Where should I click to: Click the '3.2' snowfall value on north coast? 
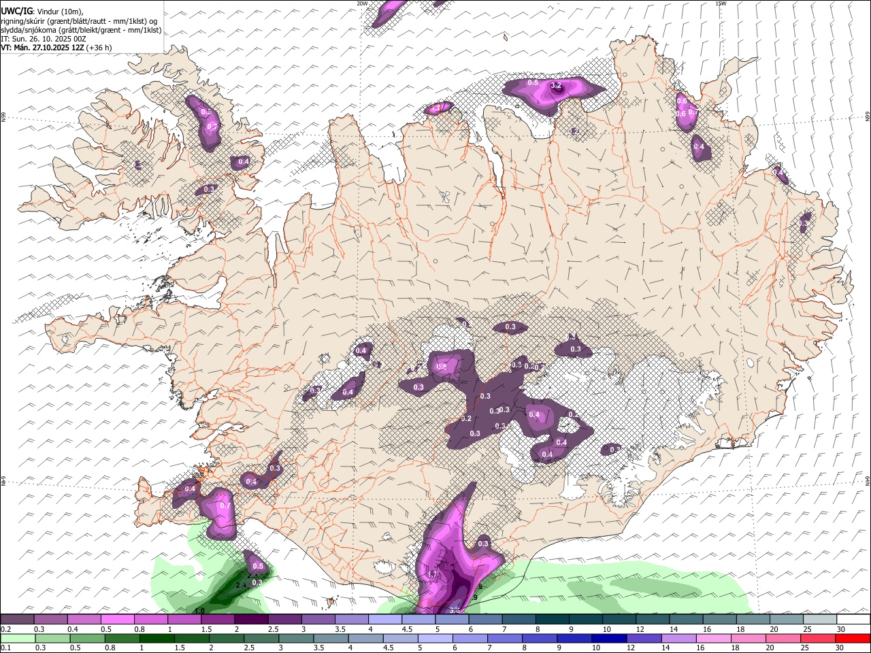[x=556, y=86]
